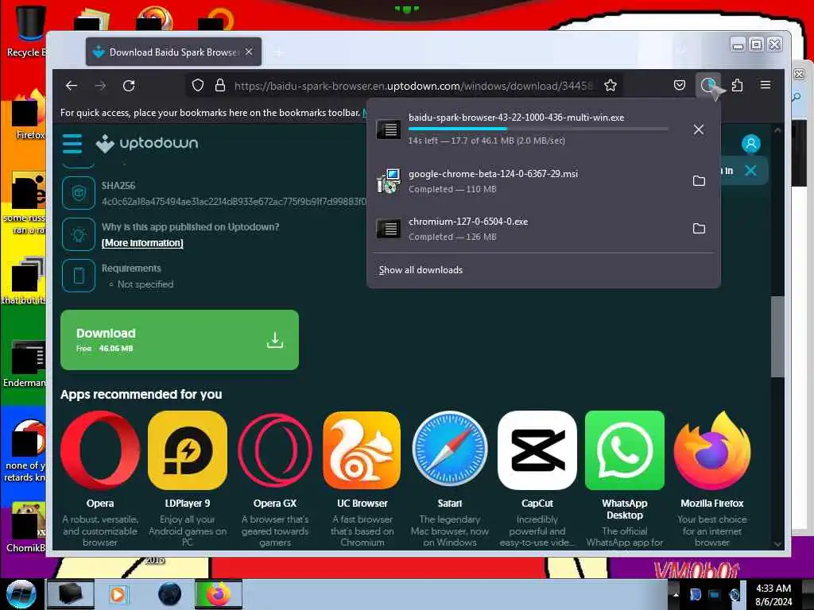
Task: Open the WhatsApp Desktop app icon
Action: pyautogui.click(x=625, y=450)
